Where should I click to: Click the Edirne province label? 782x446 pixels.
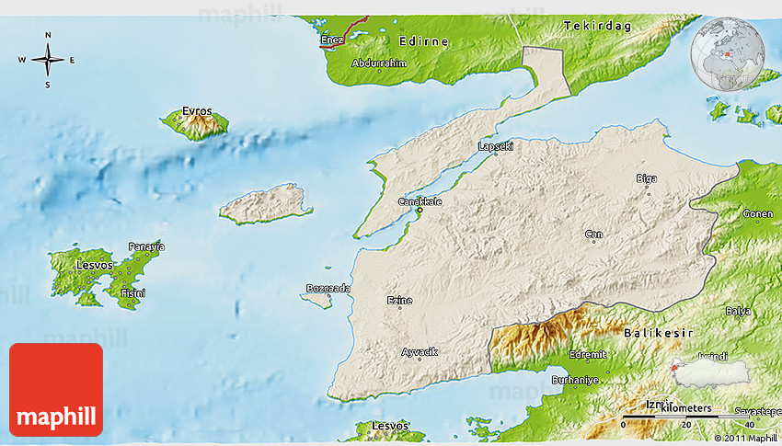click(423, 41)
